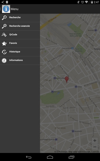Tap the Parc Clichy-Batignolles park marker
The image size is (100, 161).
click(75, 29)
